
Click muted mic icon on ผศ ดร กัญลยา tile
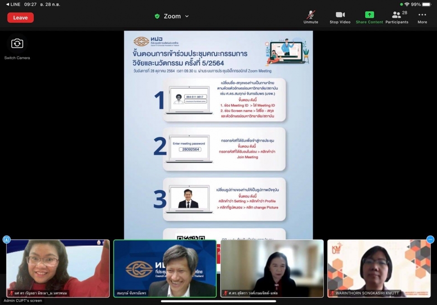click(11, 293)
